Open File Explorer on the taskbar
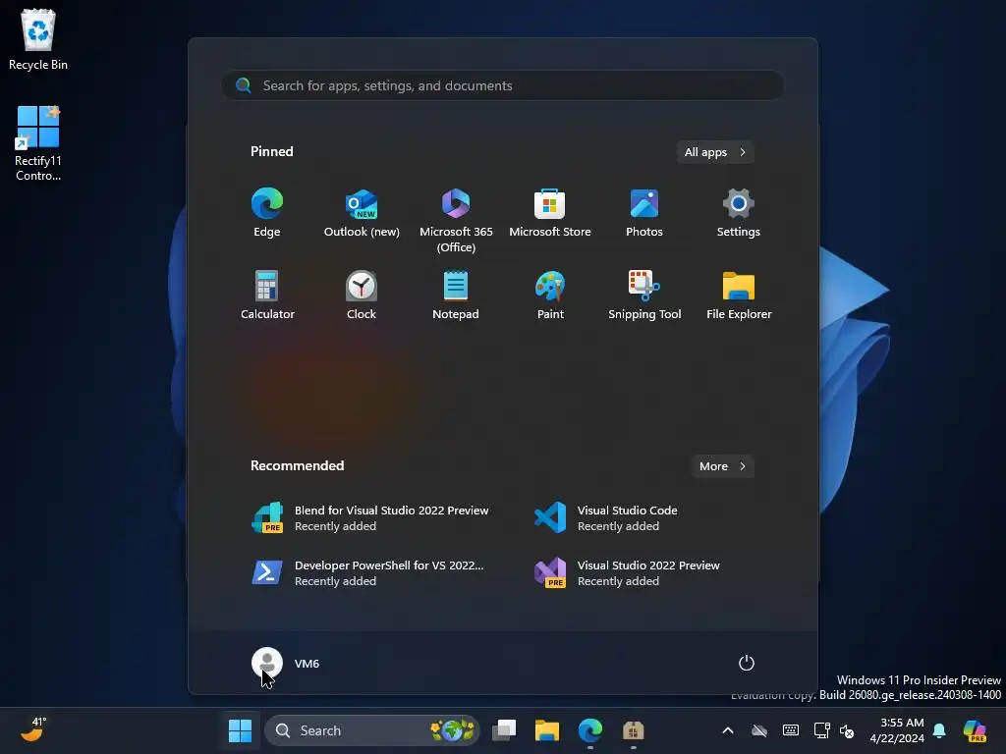 (547, 730)
